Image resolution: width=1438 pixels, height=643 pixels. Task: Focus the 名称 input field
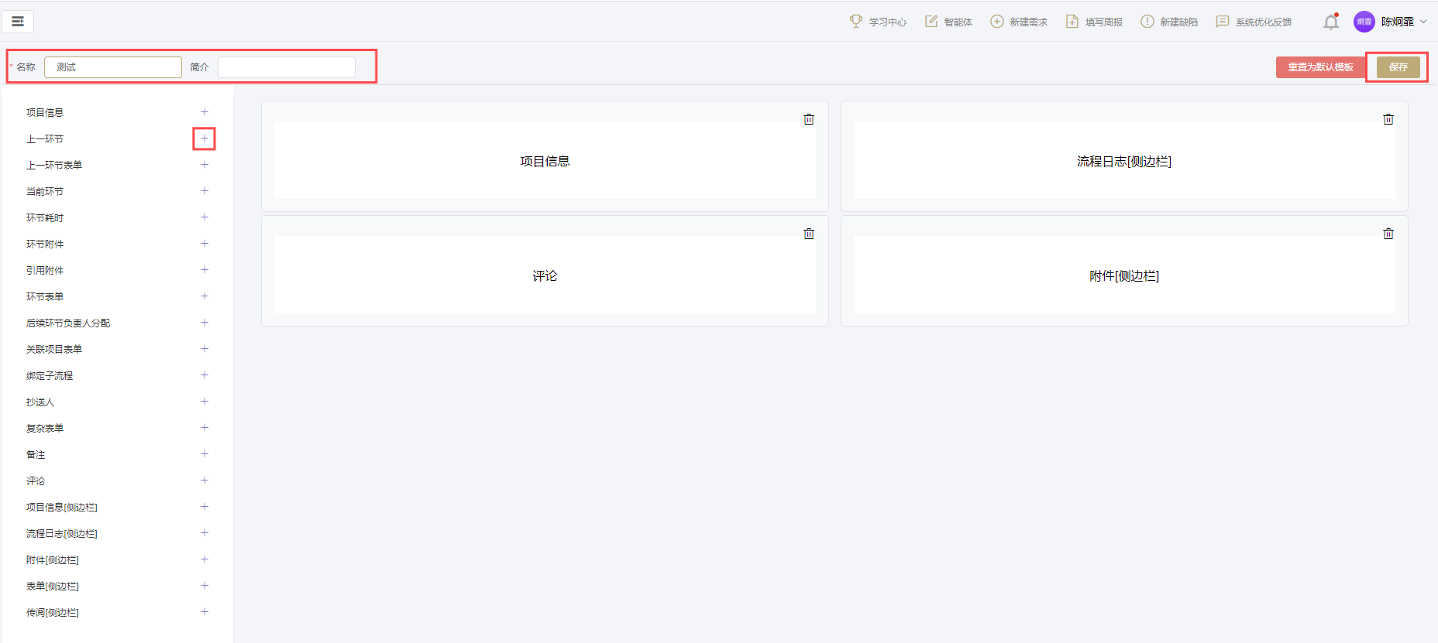(113, 67)
